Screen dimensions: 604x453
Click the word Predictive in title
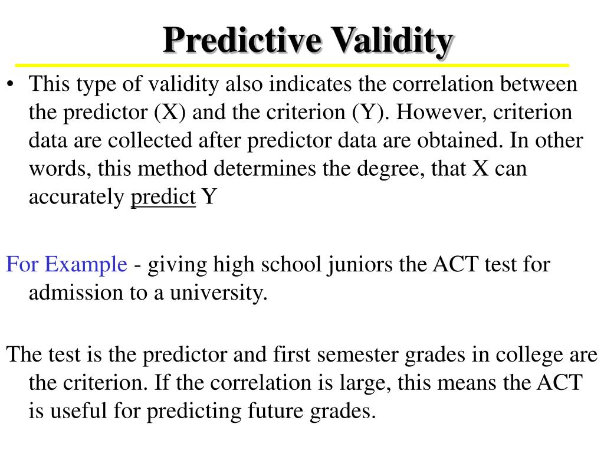242,41
